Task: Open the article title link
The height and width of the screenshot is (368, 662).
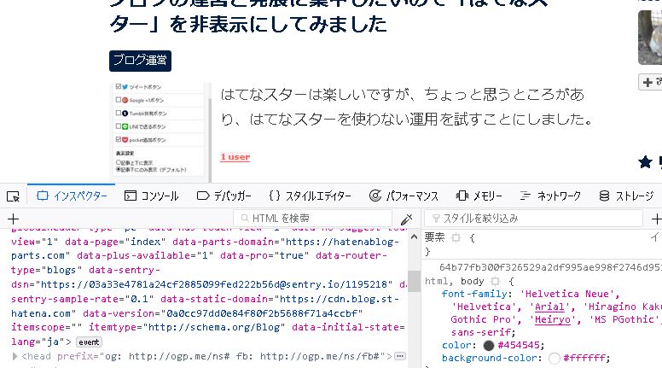Action: [x=329, y=15]
